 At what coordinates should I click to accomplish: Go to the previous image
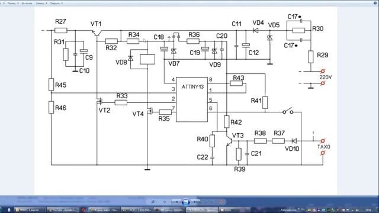coord(176,202)
